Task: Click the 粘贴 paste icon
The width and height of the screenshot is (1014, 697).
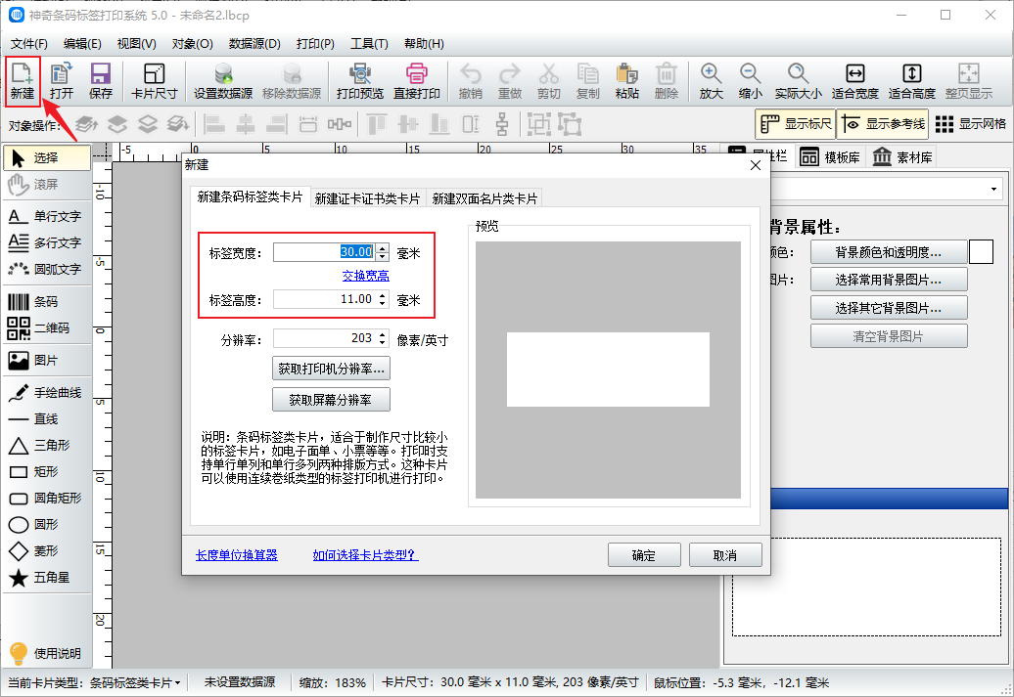Action: coord(626,81)
